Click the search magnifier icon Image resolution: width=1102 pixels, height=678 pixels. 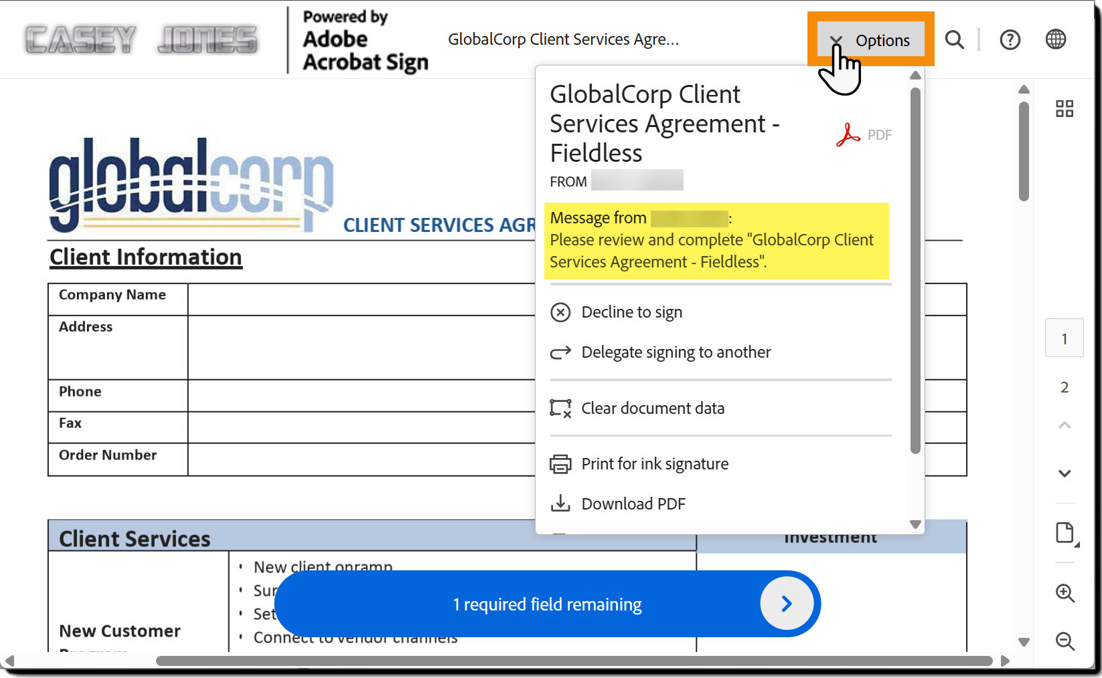pyautogui.click(x=954, y=40)
